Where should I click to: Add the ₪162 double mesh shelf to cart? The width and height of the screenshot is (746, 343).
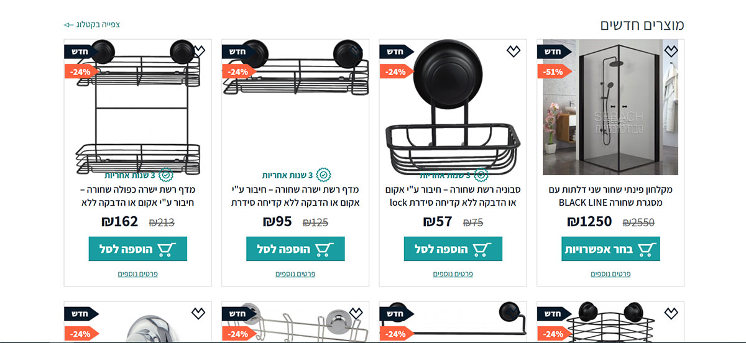(137, 249)
